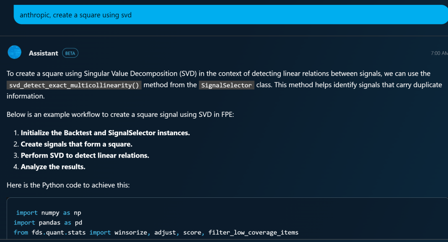
Task: Click 'fds.quant.stats' in the code block
Action: 59,232
